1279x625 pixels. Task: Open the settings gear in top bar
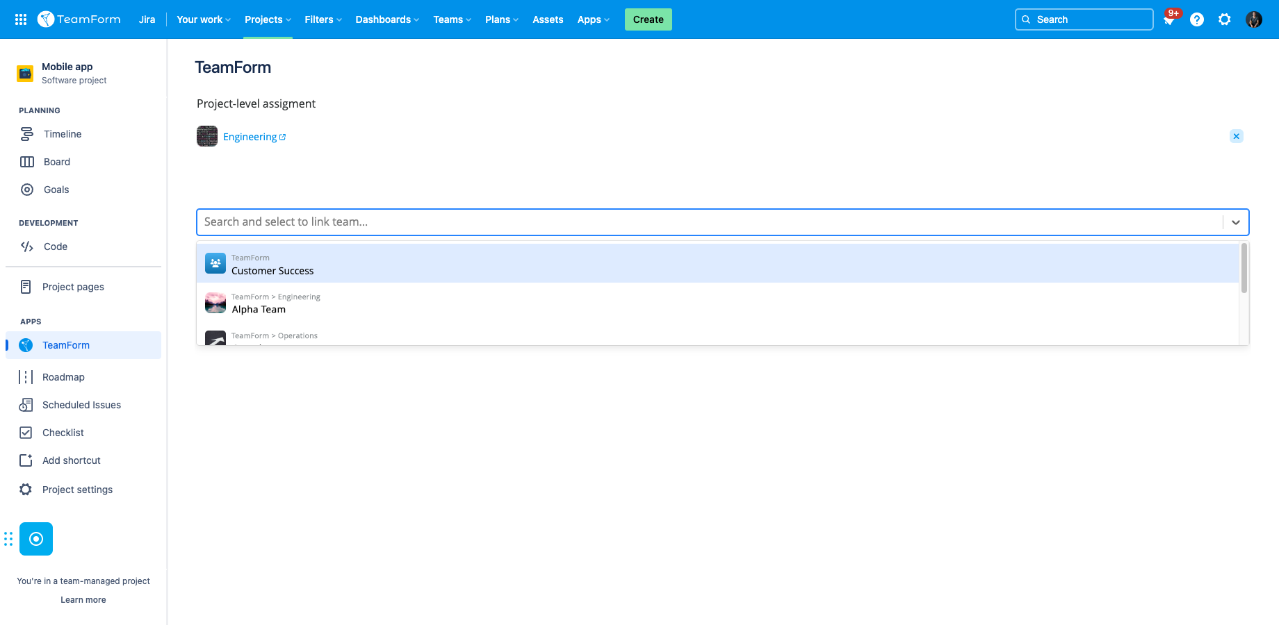[1225, 19]
